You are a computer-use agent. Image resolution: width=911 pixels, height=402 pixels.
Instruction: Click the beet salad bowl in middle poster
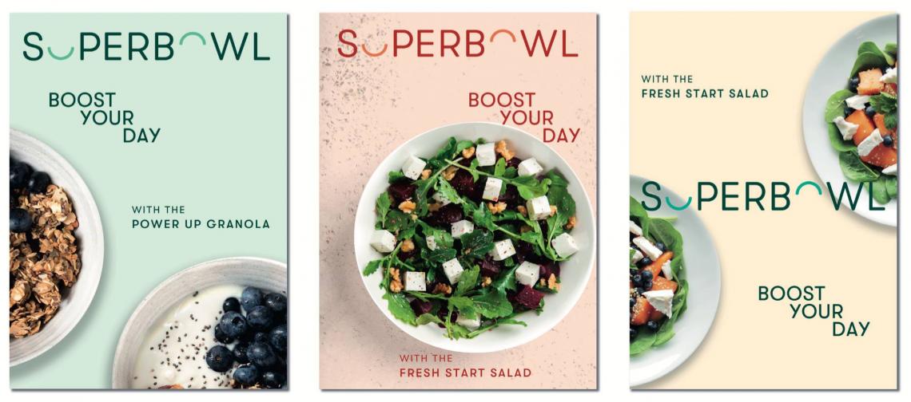point(475,238)
